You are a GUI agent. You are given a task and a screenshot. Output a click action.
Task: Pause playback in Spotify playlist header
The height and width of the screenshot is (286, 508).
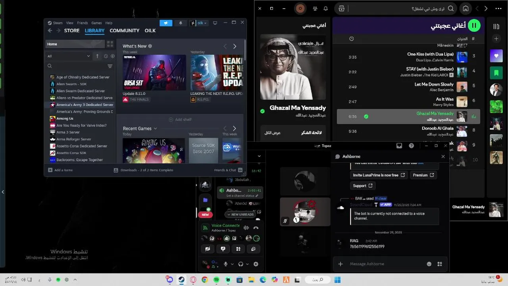pyautogui.click(x=474, y=26)
